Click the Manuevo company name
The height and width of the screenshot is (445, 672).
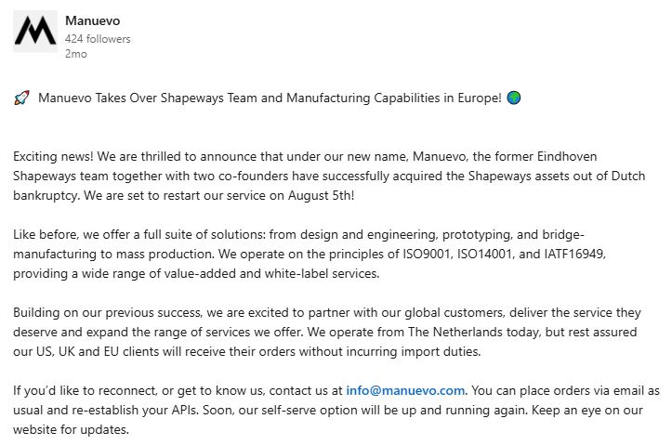tap(93, 20)
